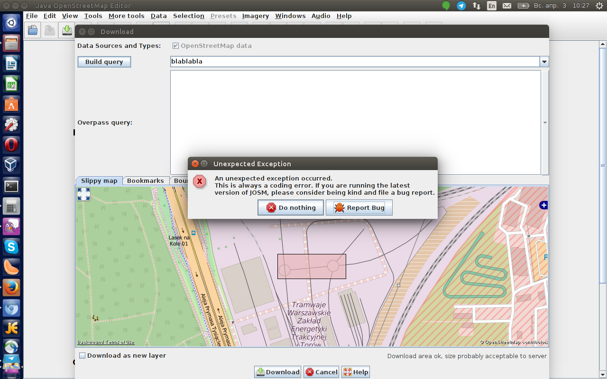
Task: Launch Pidgin messenger from dock
Action: (11, 226)
